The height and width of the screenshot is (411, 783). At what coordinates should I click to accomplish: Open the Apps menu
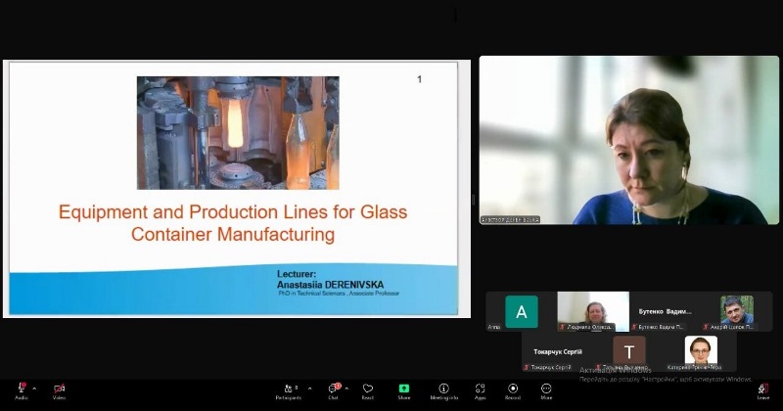[x=480, y=391]
